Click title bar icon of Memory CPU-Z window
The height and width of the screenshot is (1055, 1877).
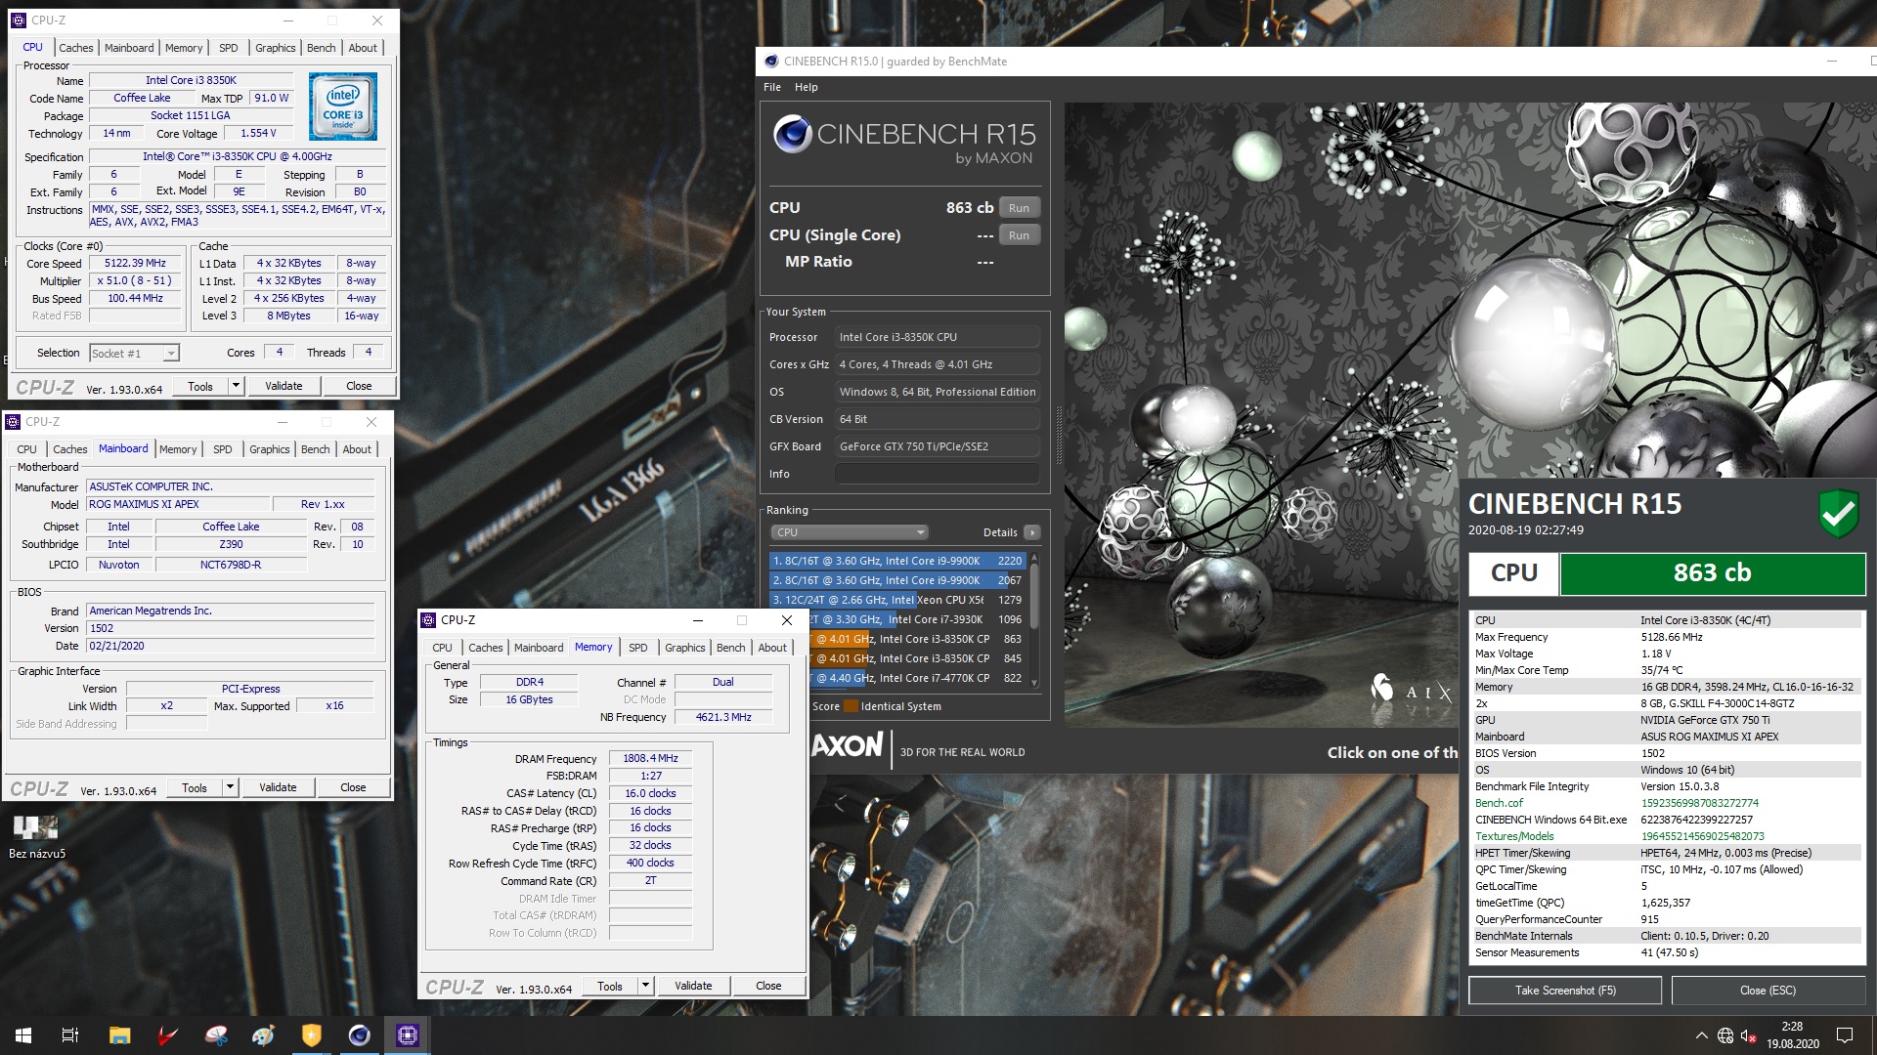coord(428,620)
